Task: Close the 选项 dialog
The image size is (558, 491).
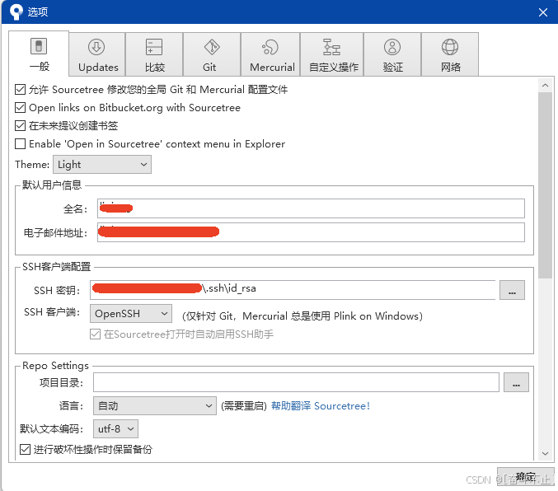Action: coord(542,12)
